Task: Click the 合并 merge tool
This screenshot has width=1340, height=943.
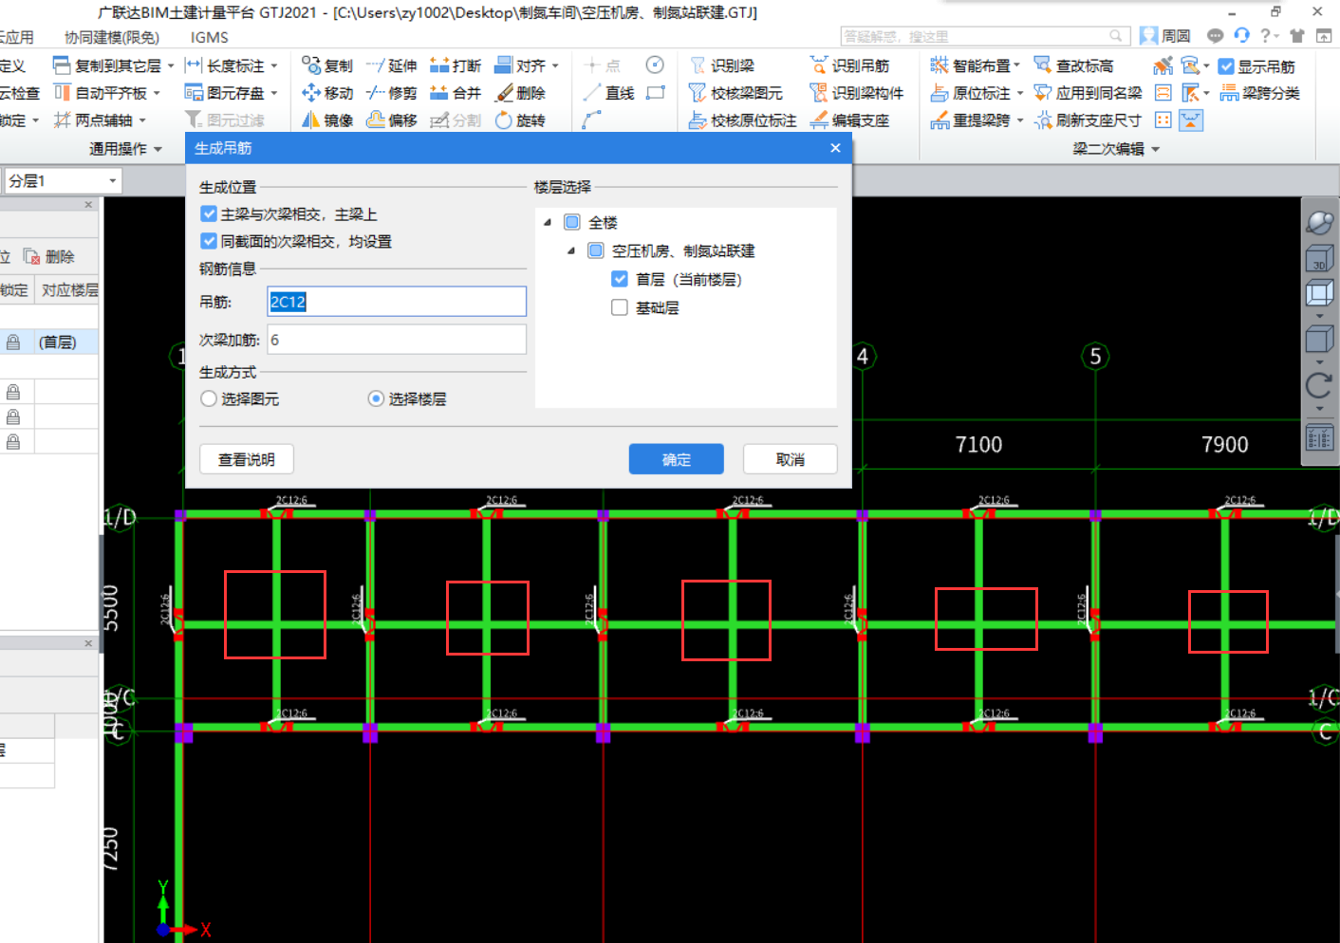Action: tap(456, 93)
